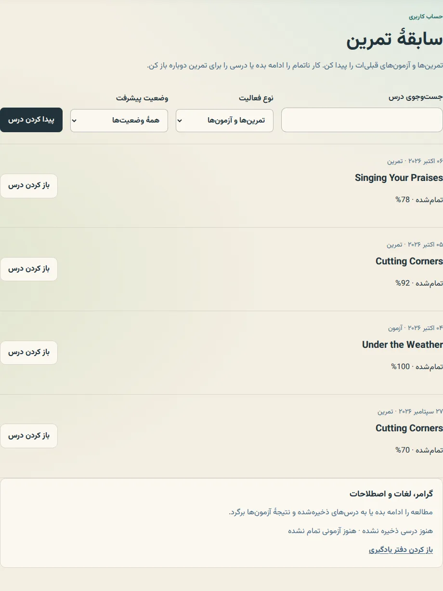Click the date line '۰۴ اکتبر ۲۰۲۶ · آزمون'
Screen dimensions: 443x591
pos(416,328)
